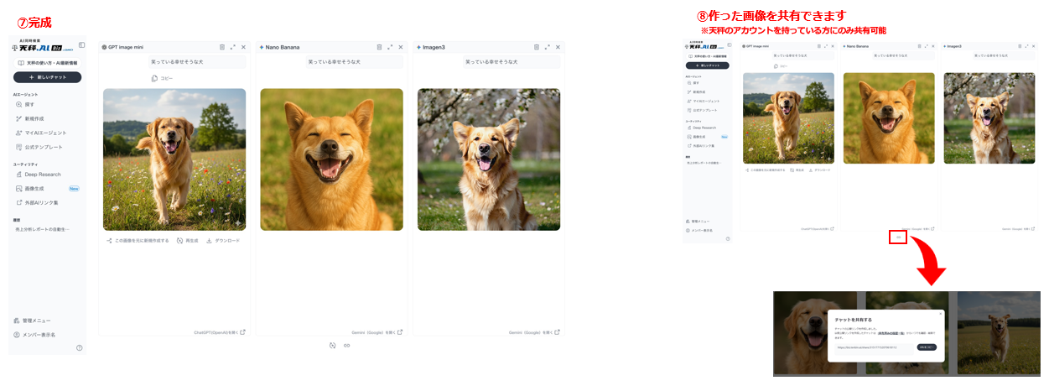Delete the Nano Banana panel chat

(379, 47)
